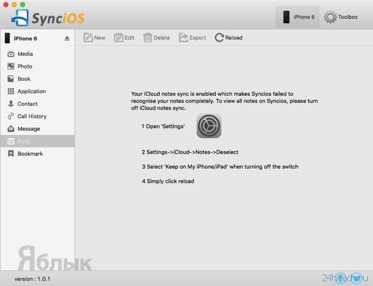Click the iPhone device icon in header
The width and height of the screenshot is (373, 286).
[286, 17]
